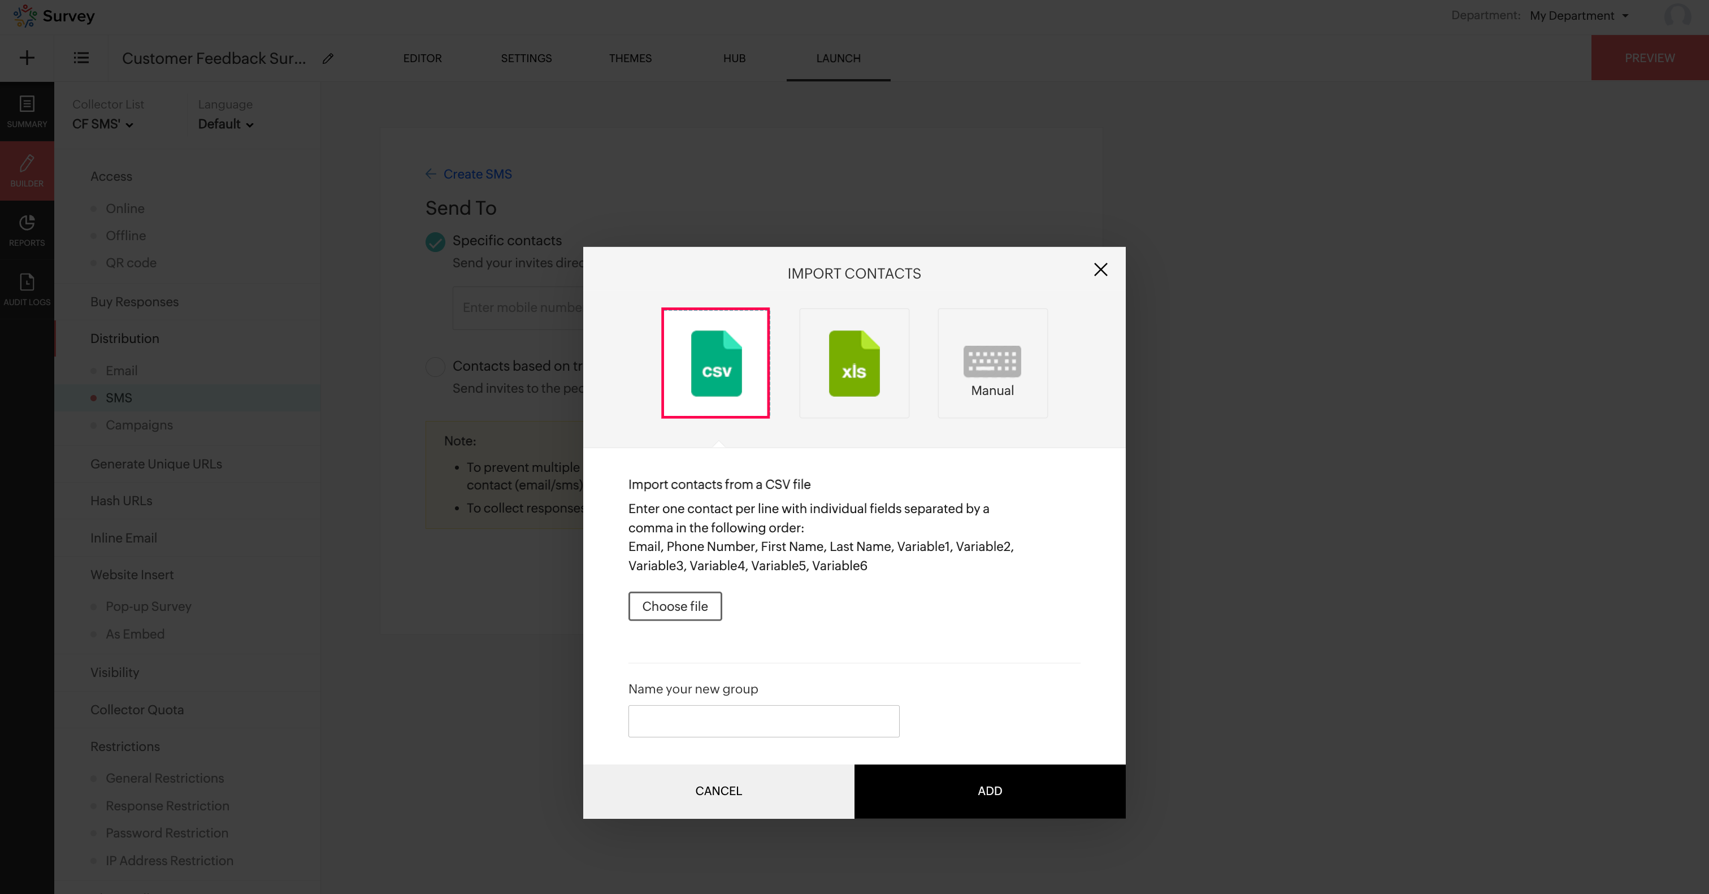Close the Import Contacts dialog
Viewport: 1709px width, 894px height.
[1100, 269]
